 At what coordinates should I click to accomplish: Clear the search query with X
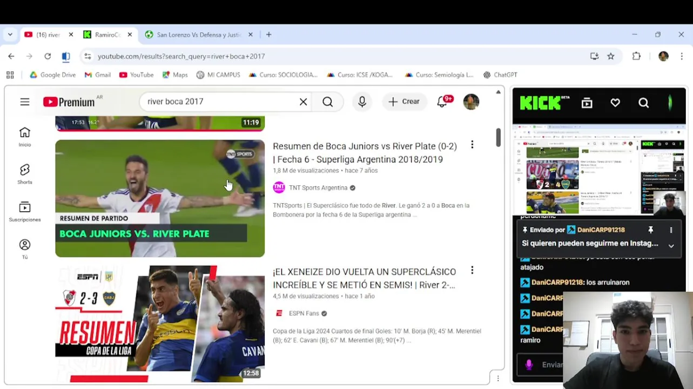point(304,102)
